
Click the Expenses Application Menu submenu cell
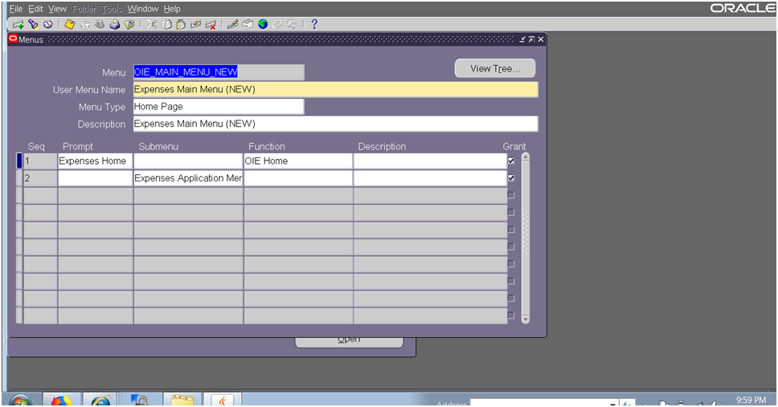coord(188,178)
